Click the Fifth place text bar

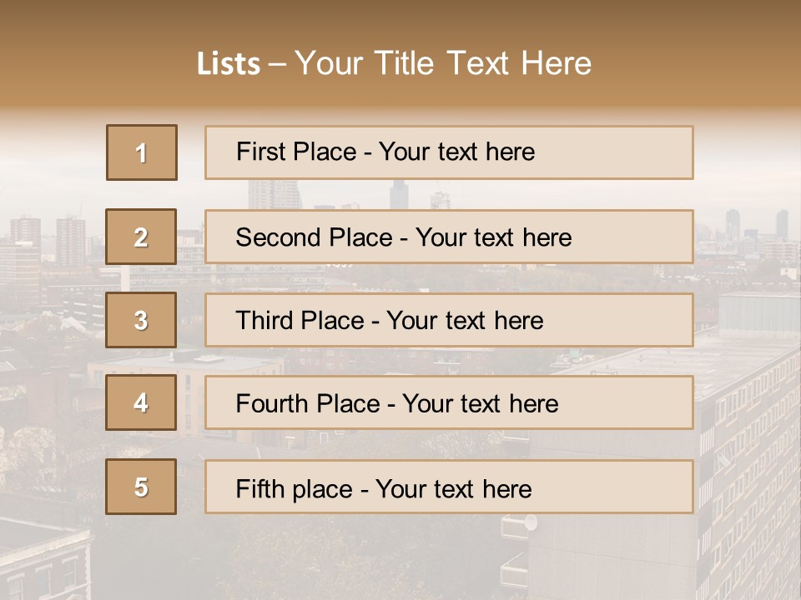[x=449, y=487]
